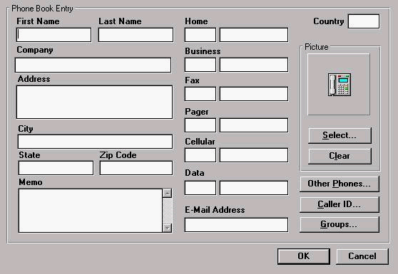This screenshot has width=398, height=274.
Task: Click the Cellular phone number field
Action: click(x=254, y=155)
